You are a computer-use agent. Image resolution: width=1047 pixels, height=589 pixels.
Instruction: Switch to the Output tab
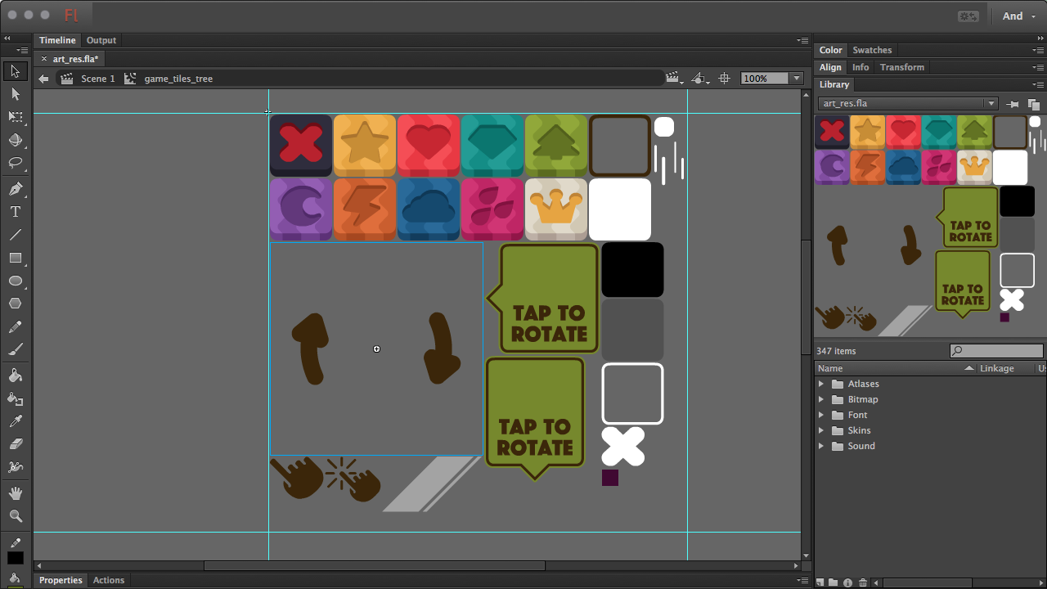[101, 39]
